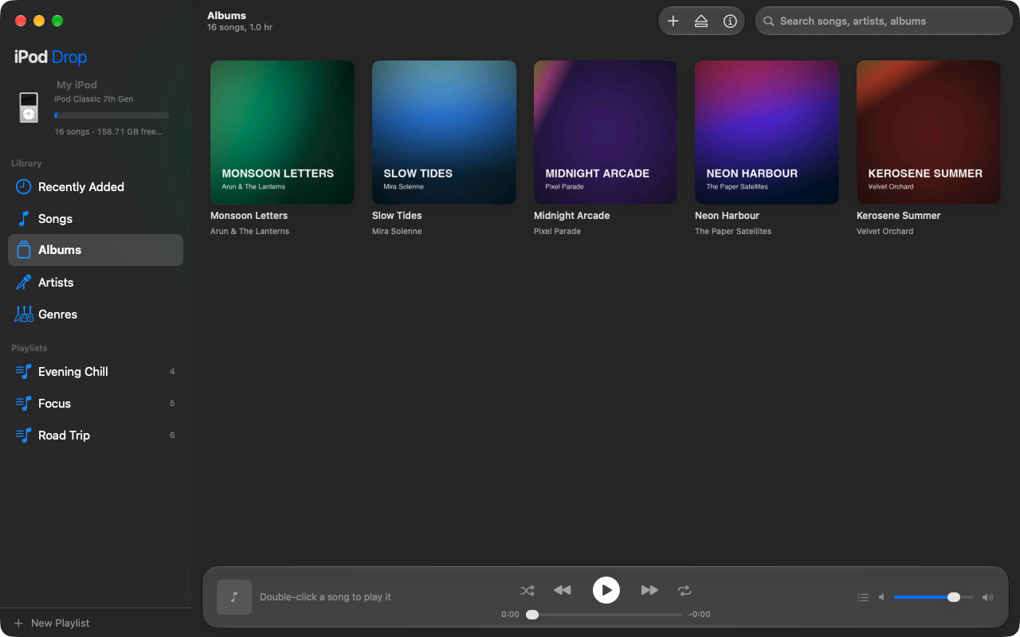Click artist name Velvet Orchard below cover
The height and width of the screenshot is (637, 1020).
tap(885, 232)
